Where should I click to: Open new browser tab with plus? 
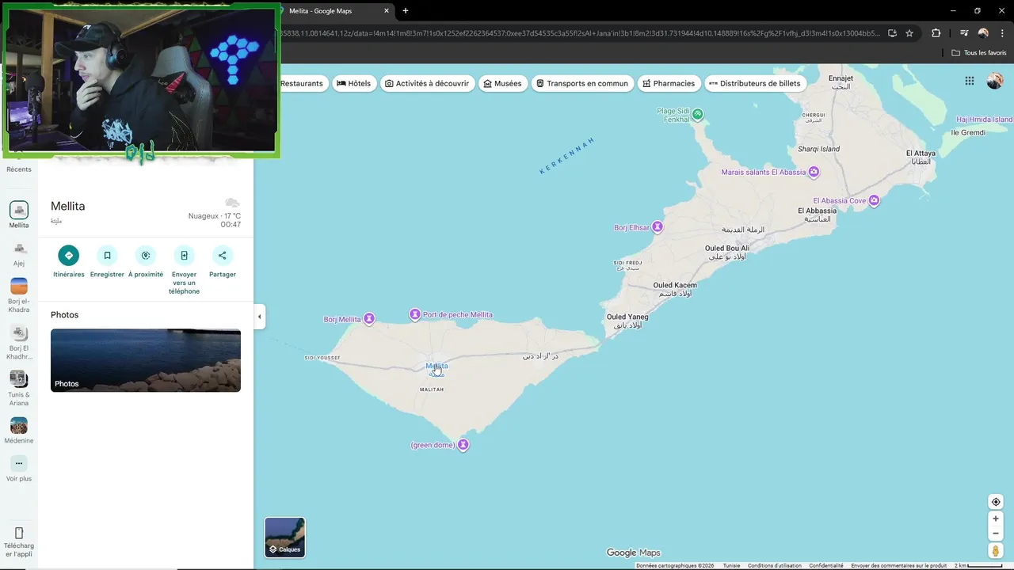click(406, 11)
